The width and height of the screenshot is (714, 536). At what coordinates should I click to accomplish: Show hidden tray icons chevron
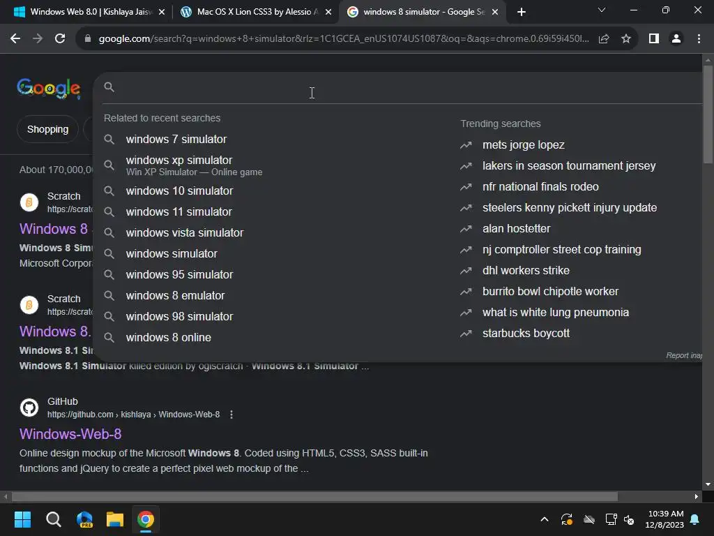544,519
